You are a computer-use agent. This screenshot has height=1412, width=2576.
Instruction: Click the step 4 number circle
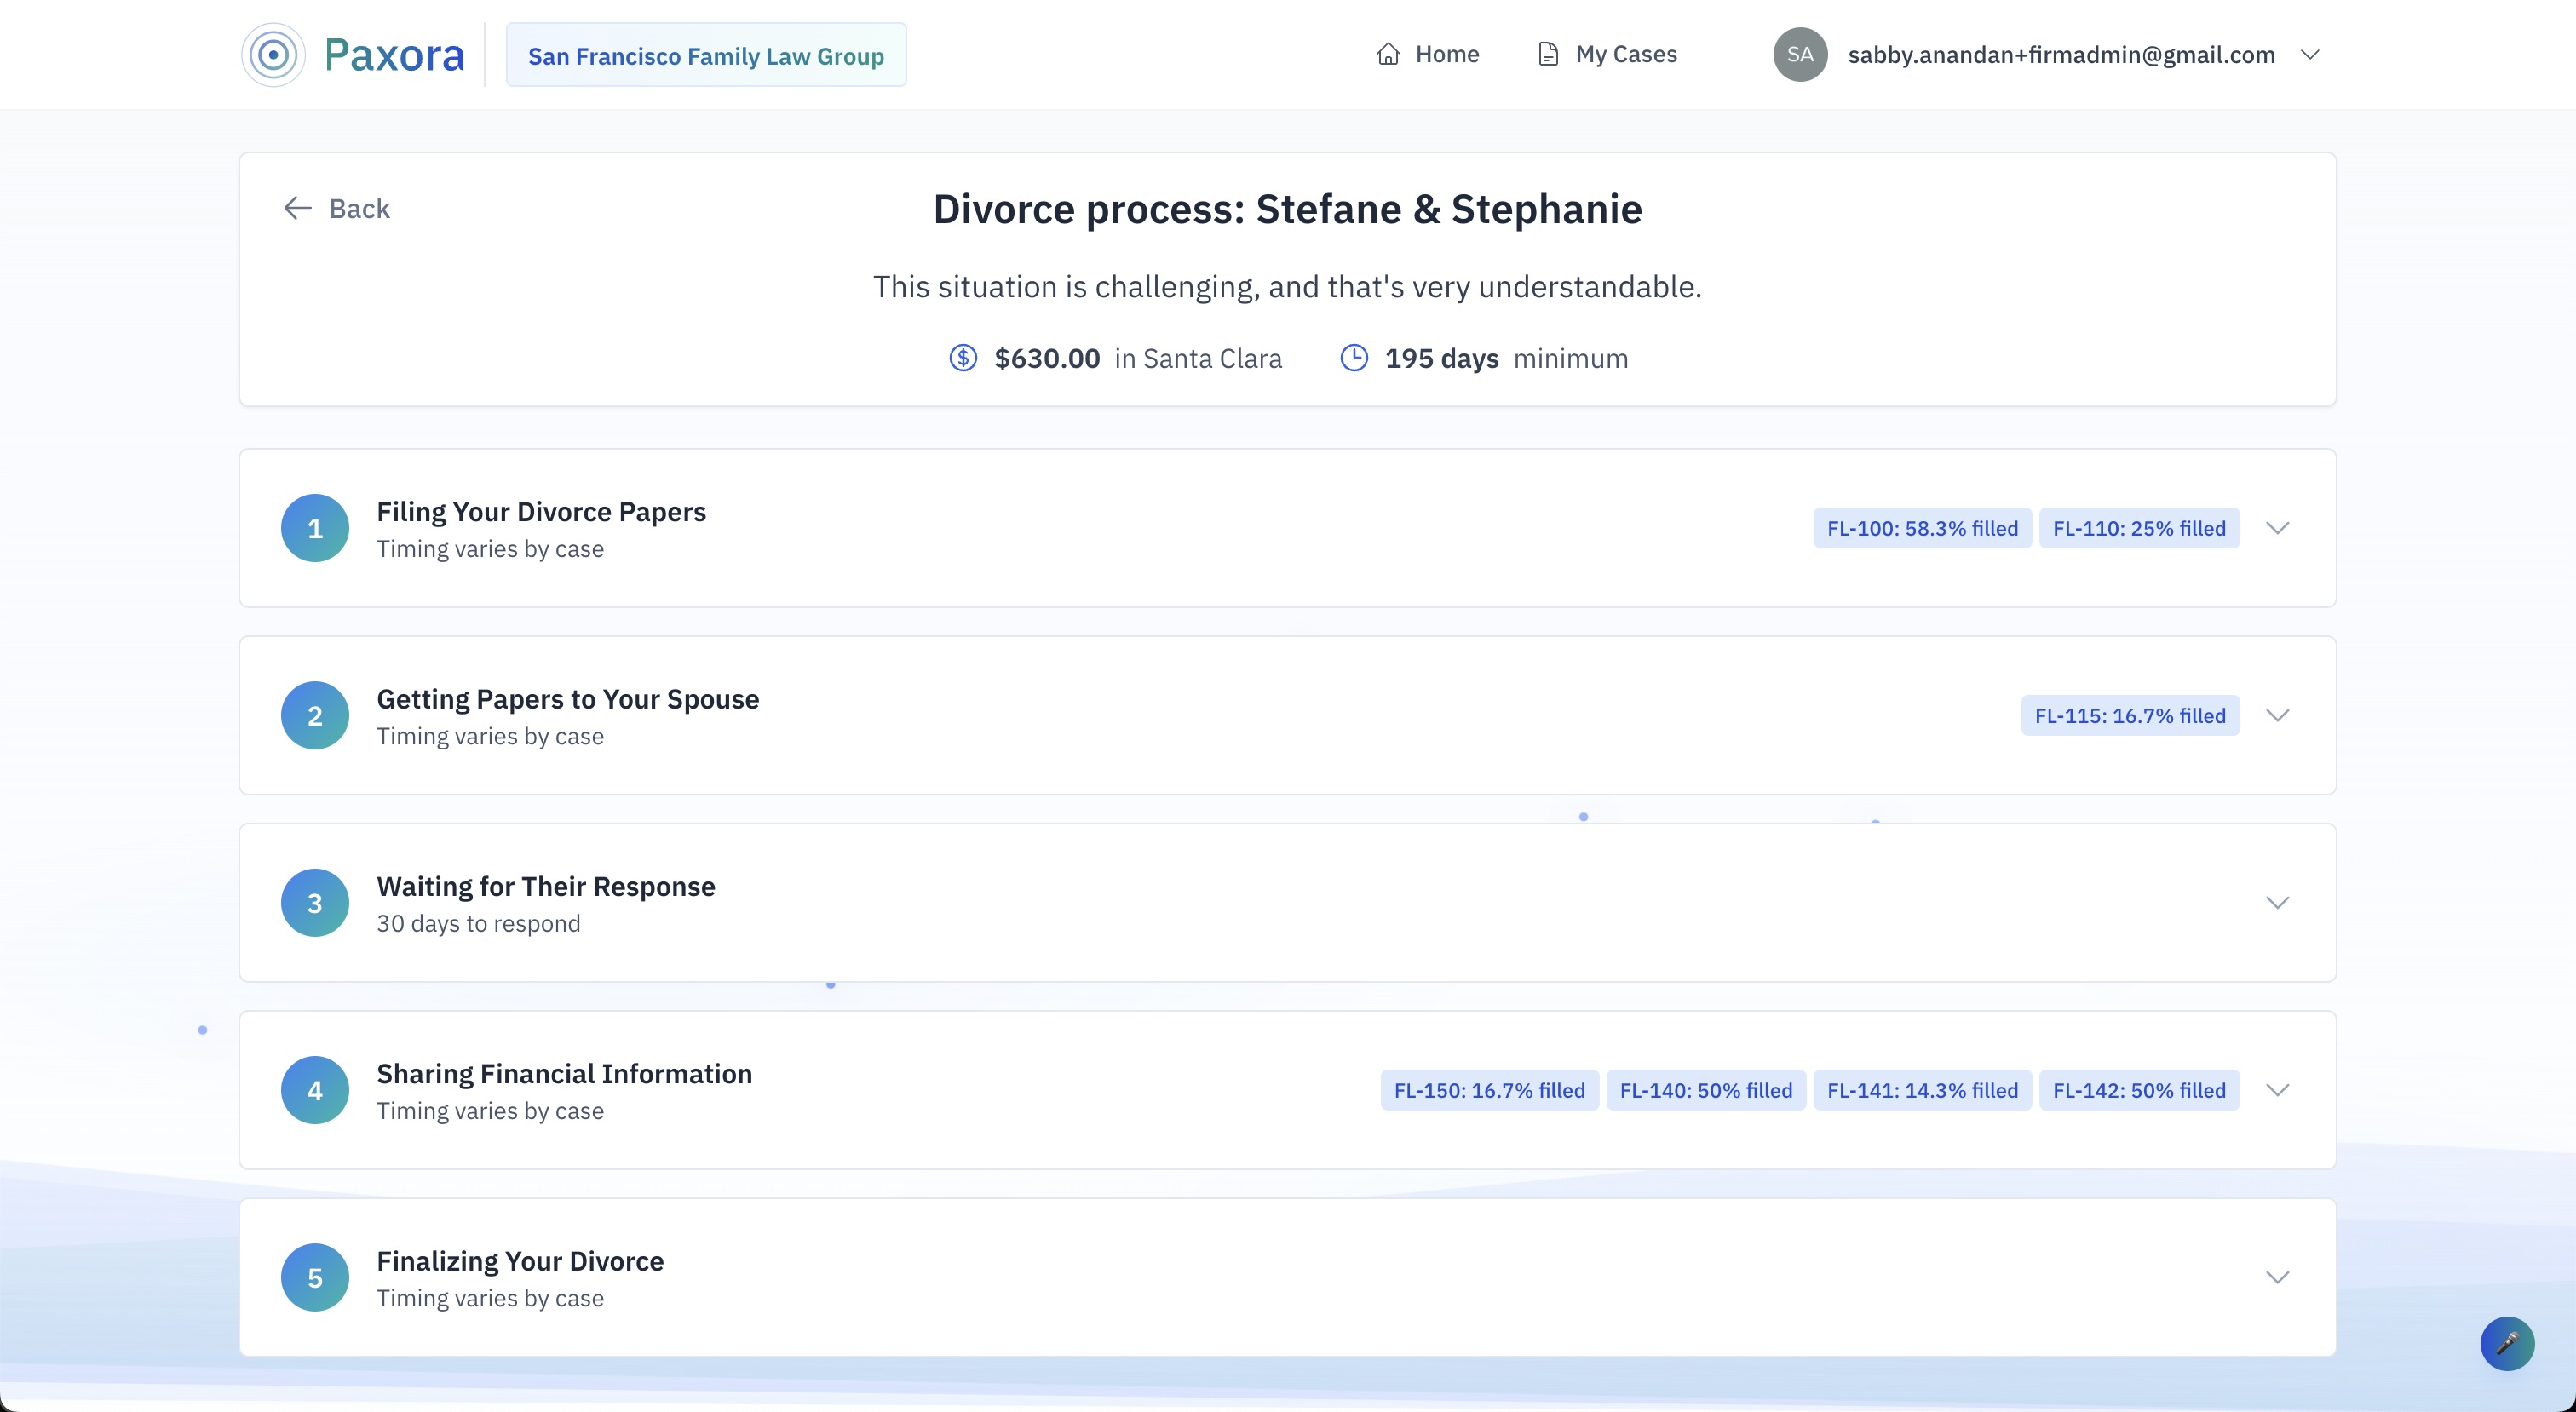pos(315,1090)
